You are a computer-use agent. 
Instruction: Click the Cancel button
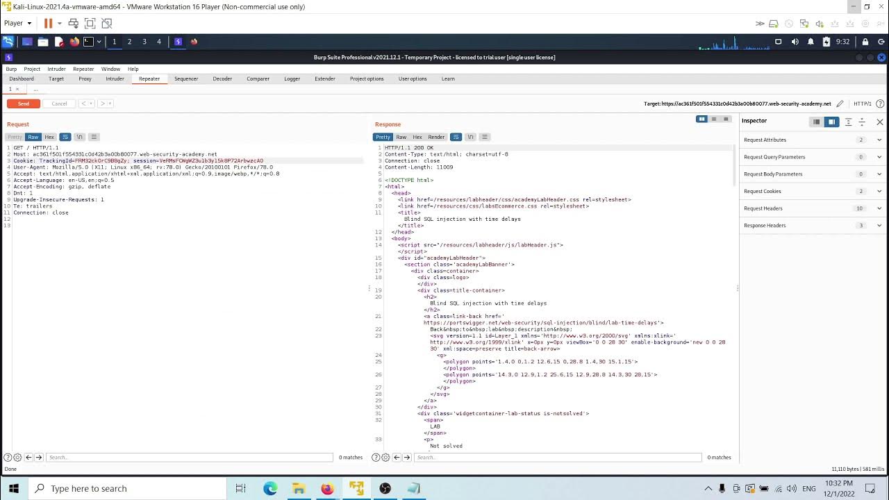(59, 103)
